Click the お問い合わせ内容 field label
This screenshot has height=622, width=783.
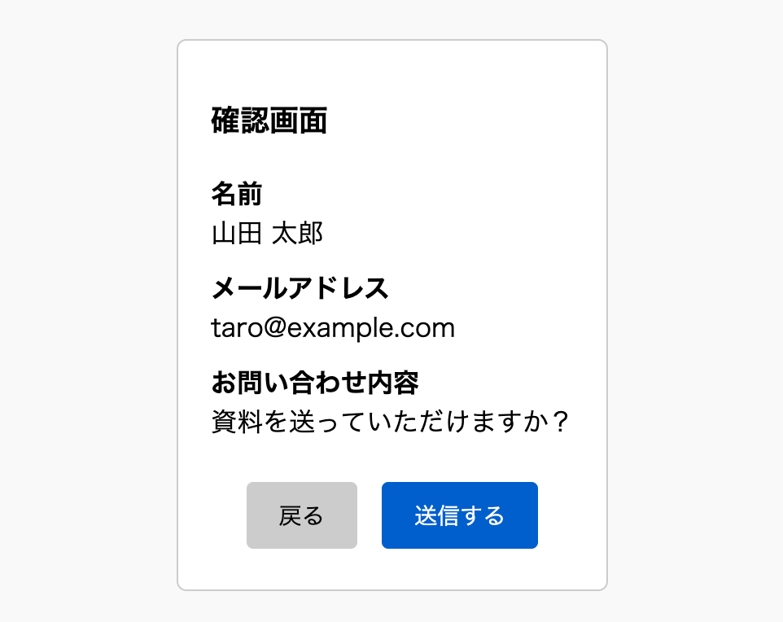point(315,381)
